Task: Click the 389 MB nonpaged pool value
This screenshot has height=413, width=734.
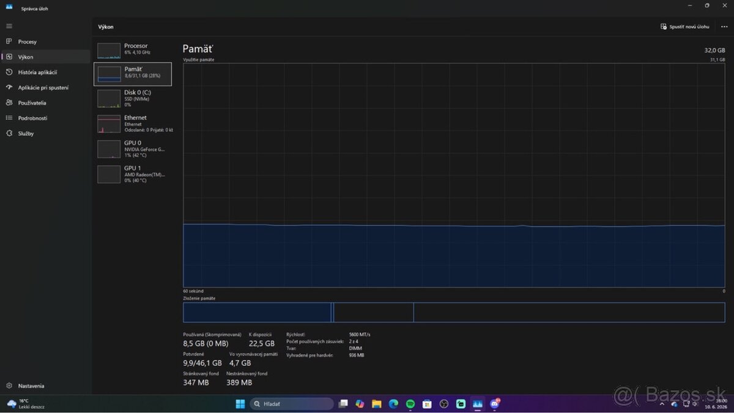Action: [x=239, y=383]
